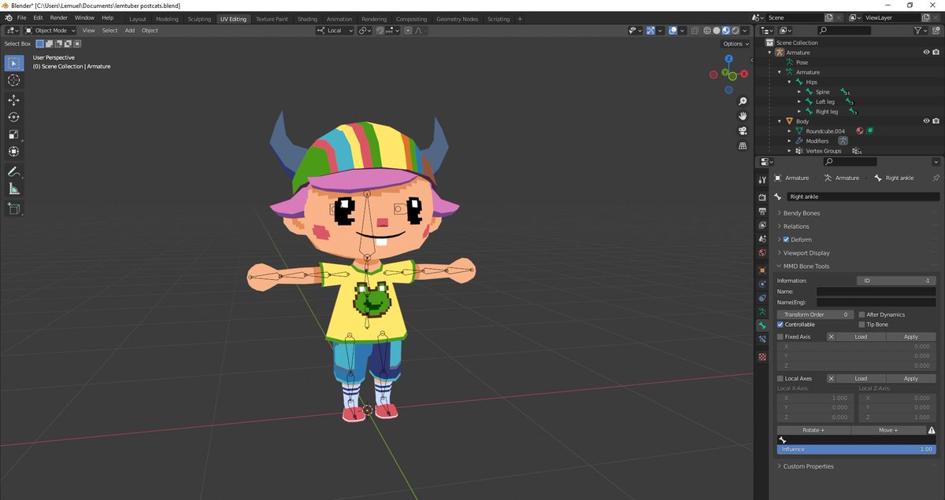Click the pan view hand icon
The image size is (945, 500).
tap(743, 116)
